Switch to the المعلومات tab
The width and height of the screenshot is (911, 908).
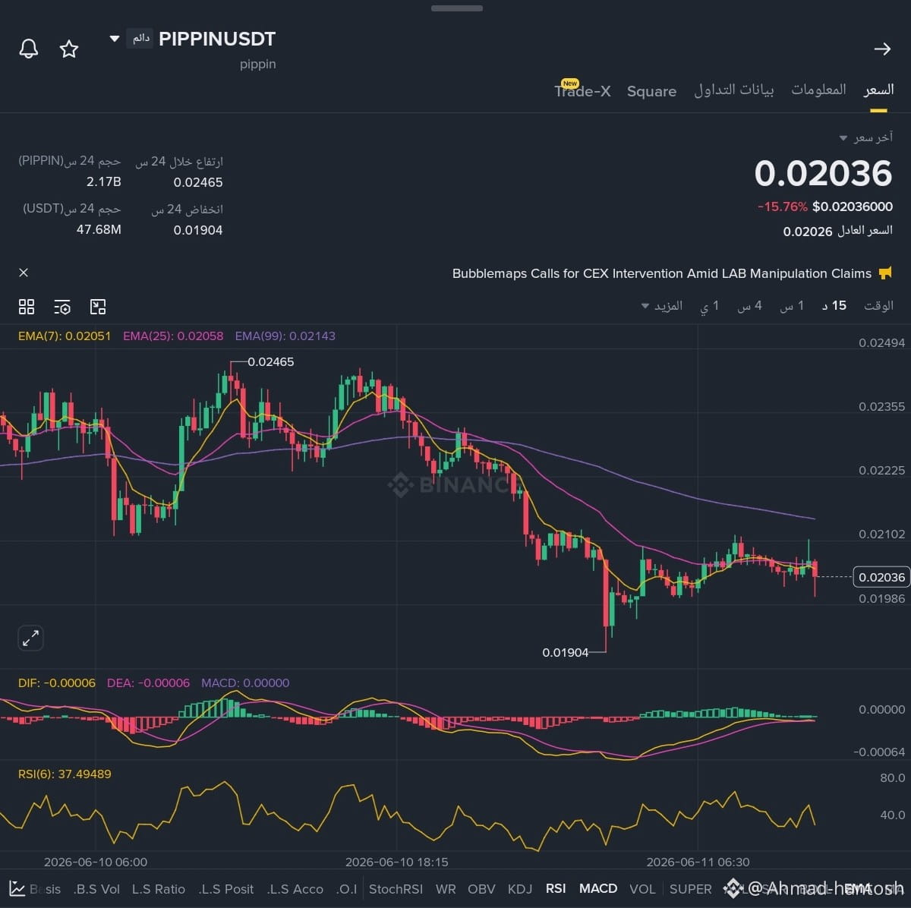(818, 90)
